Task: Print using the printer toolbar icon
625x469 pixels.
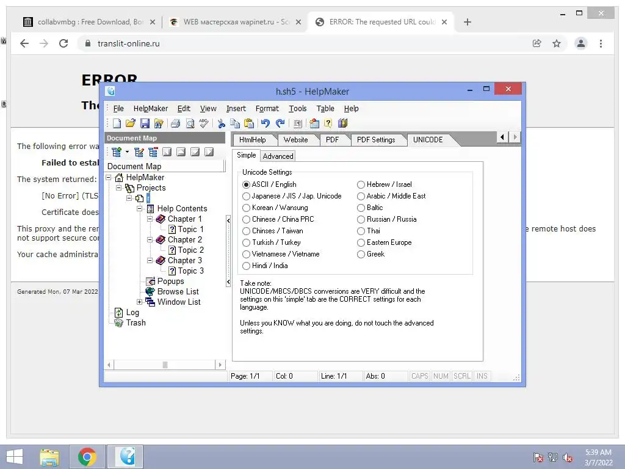Action: pos(175,123)
